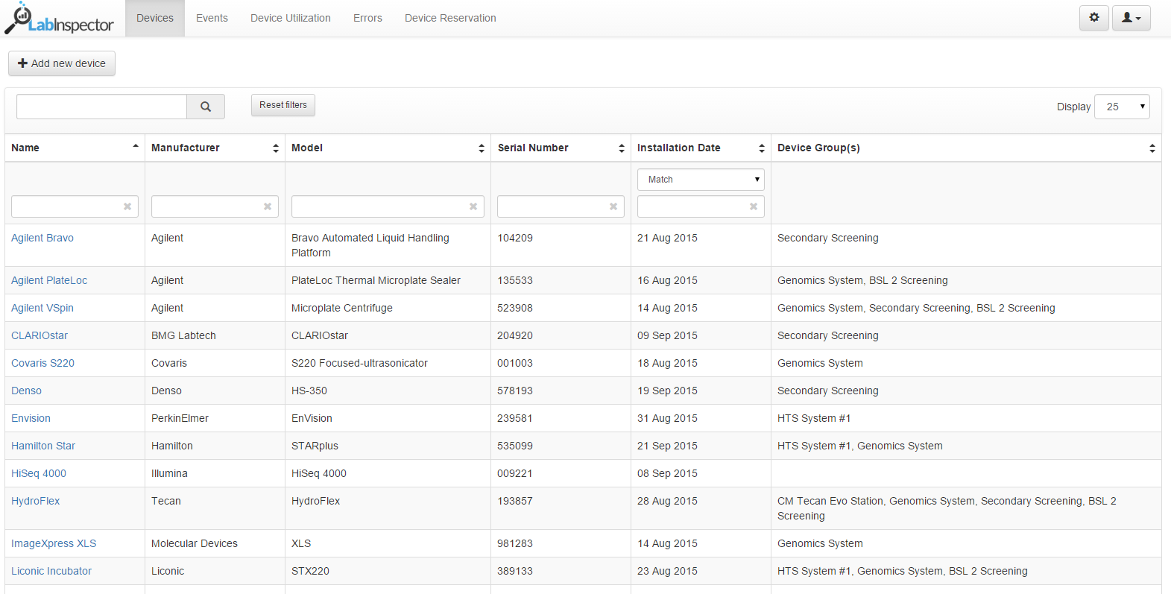Open the ImageXpress XLS device link

coord(54,543)
